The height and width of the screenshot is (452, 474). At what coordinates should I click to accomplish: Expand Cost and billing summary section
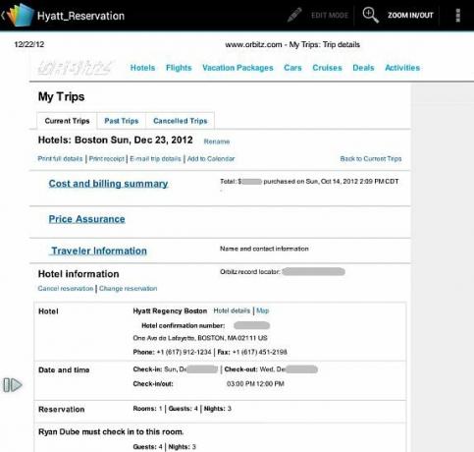pyautogui.click(x=108, y=184)
